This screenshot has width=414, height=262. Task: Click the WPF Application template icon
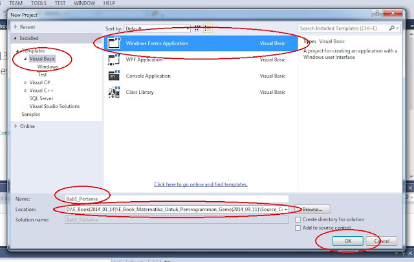(114, 60)
